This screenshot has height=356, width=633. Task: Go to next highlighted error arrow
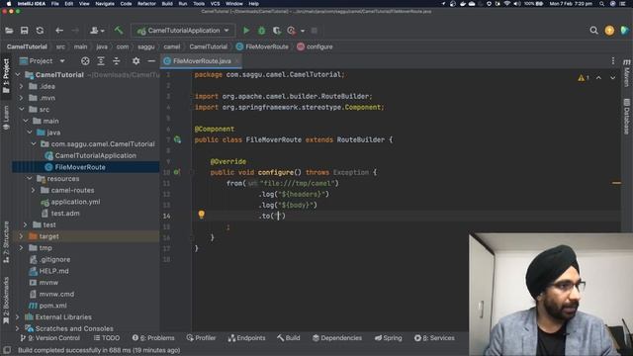(x=613, y=78)
